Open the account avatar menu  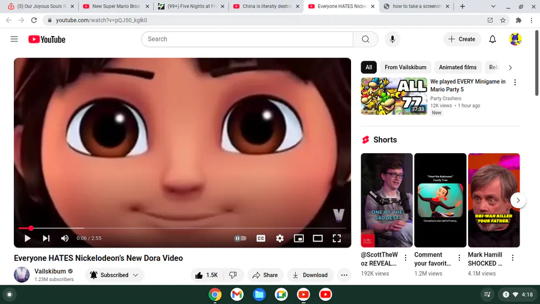point(515,39)
